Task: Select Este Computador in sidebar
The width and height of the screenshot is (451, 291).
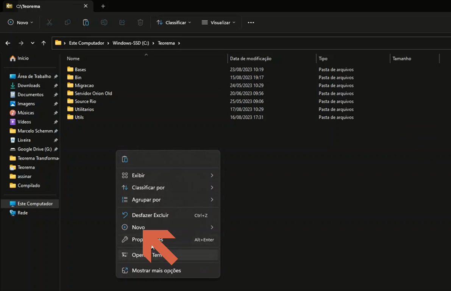Action: (x=30, y=203)
